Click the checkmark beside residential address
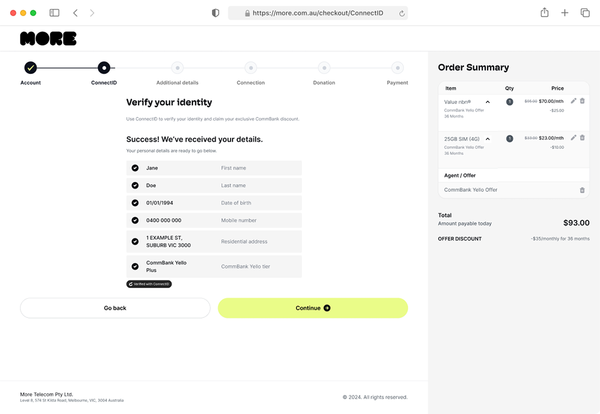600x414 pixels. point(135,242)
